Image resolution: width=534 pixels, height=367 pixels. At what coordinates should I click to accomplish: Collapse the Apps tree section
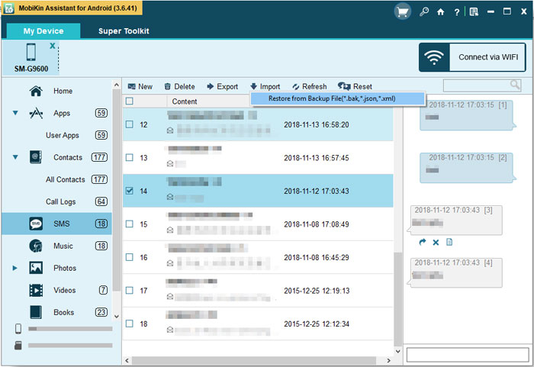15,114
